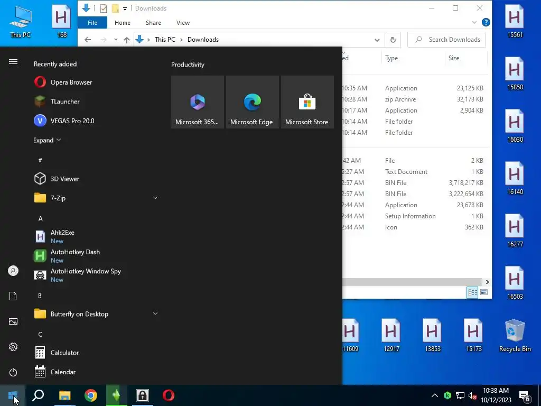Open user account icon in Start sidebar
Viewport: 541px width, 406px height.
(13, 271)
